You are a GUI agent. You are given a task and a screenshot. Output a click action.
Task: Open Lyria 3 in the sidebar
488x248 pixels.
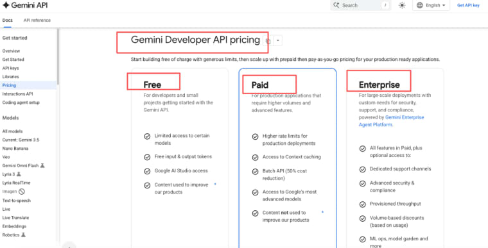tap(9, 174)
